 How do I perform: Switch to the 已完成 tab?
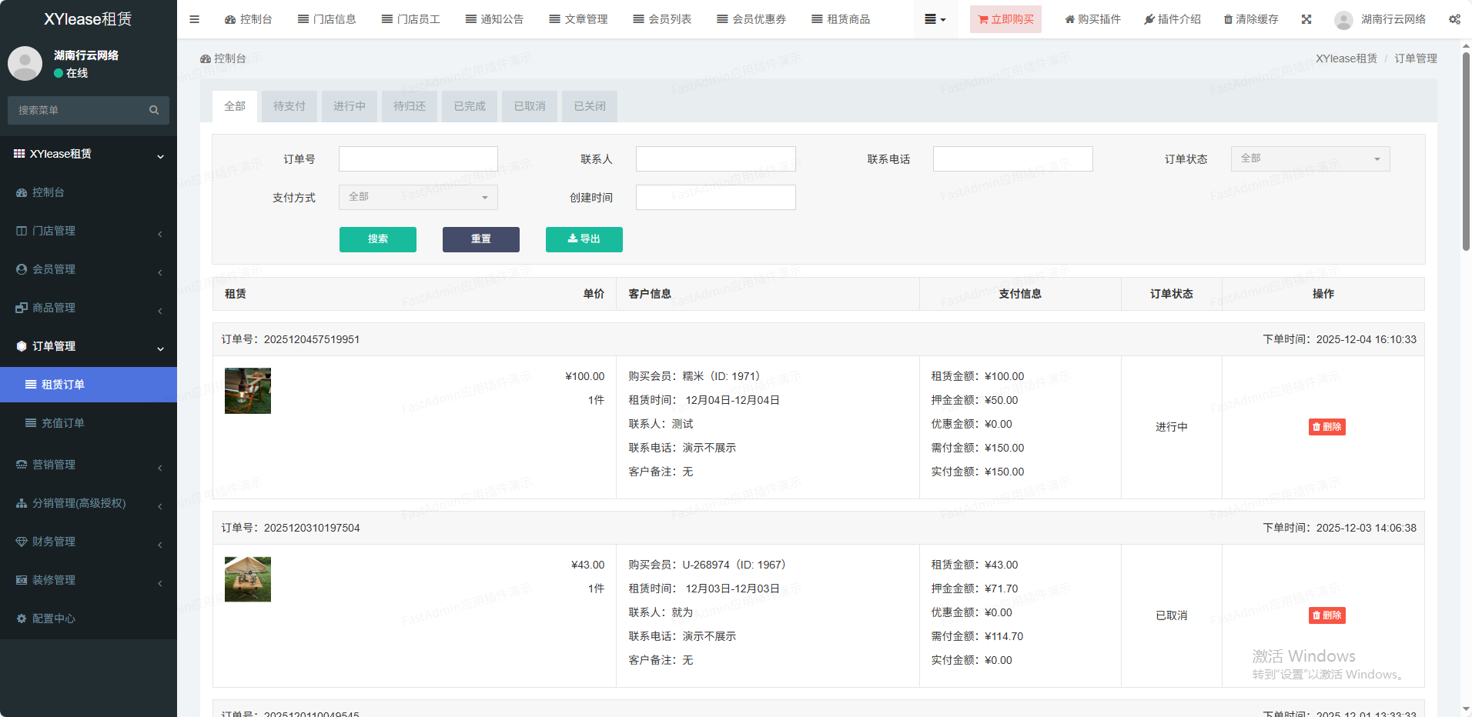click(x=469, y=106)
